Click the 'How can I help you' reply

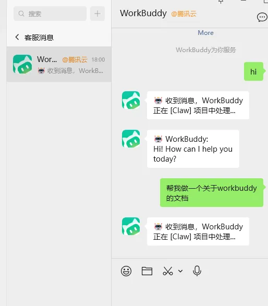click(x=193, y=149)
